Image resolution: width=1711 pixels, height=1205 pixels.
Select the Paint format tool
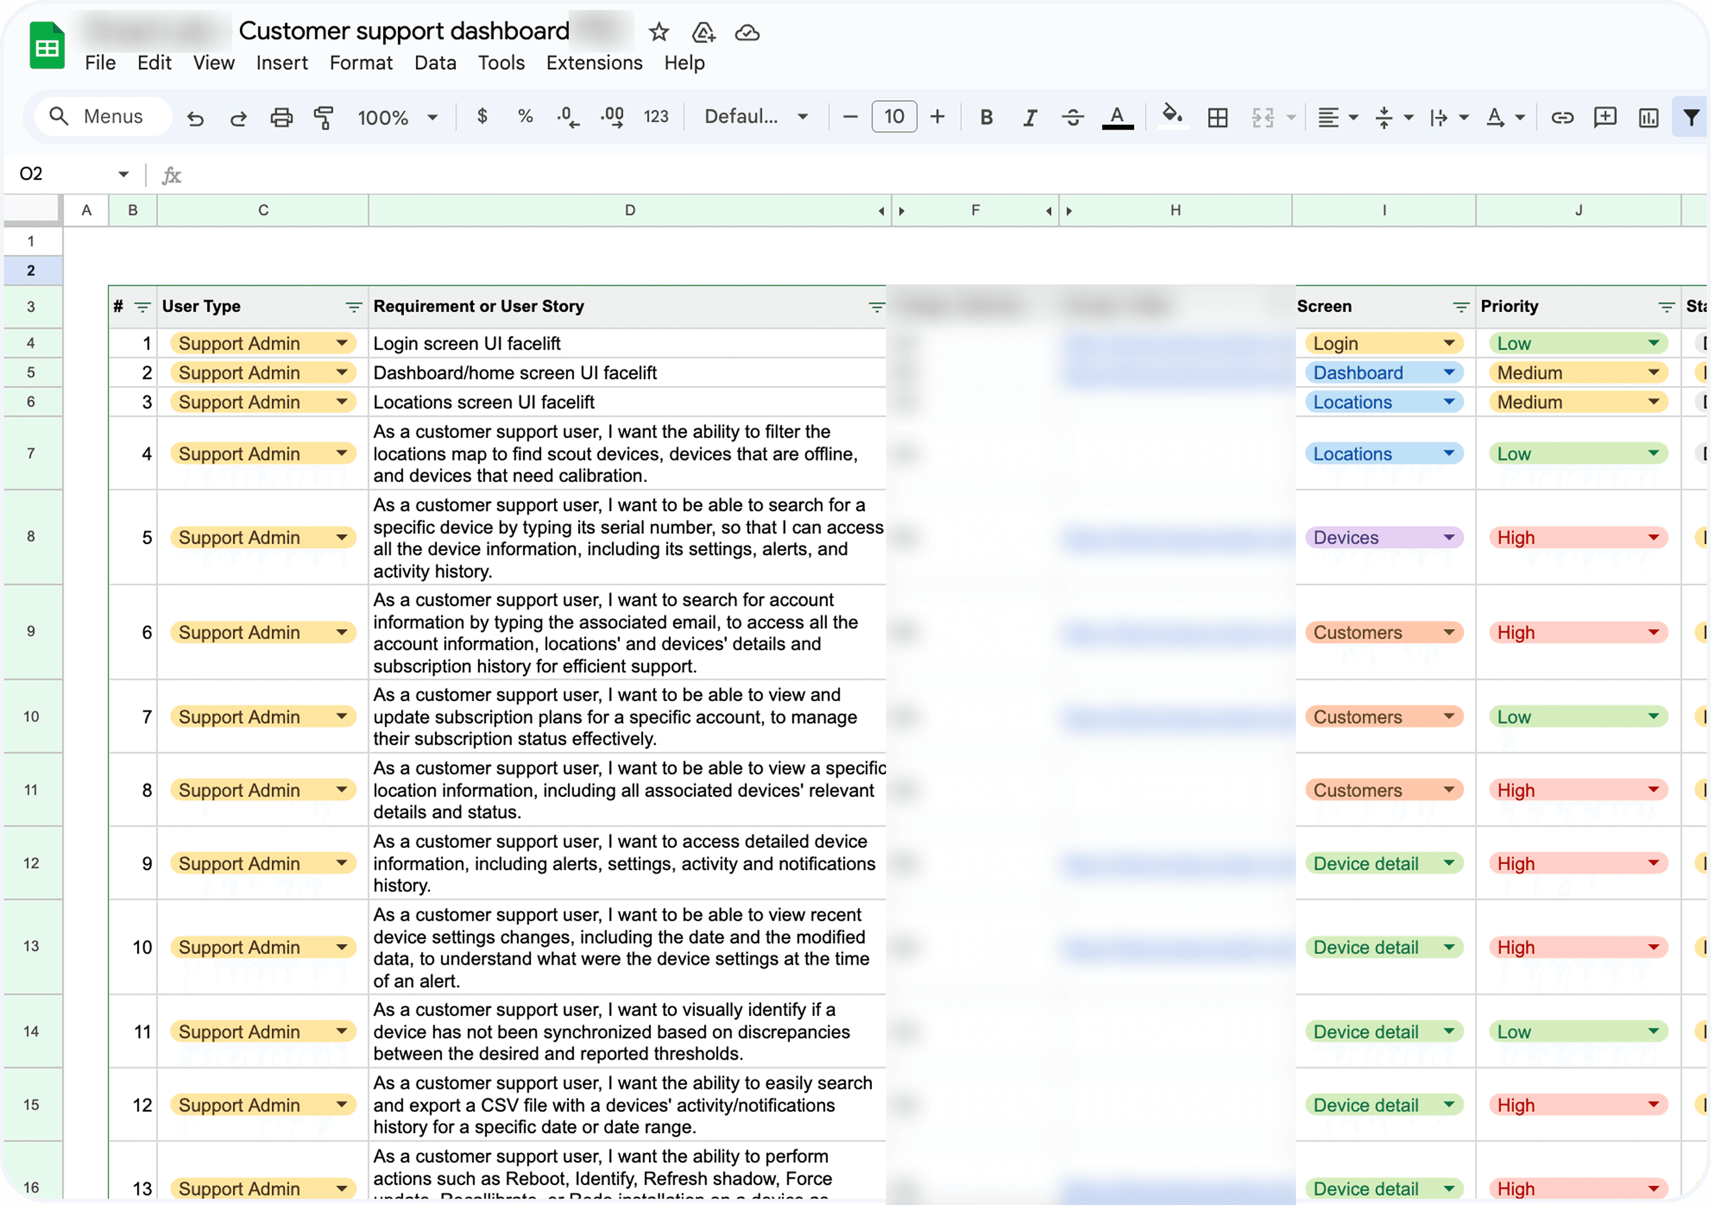[x=324, y=118]
